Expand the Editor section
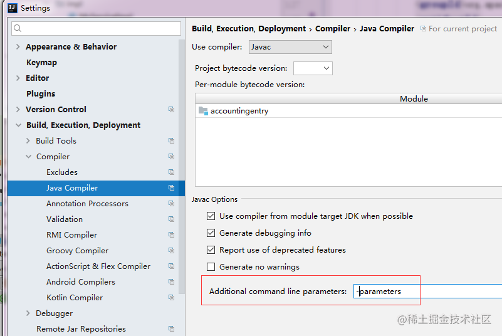Viewport: 502px width, 336px height. tap(18, 78)
